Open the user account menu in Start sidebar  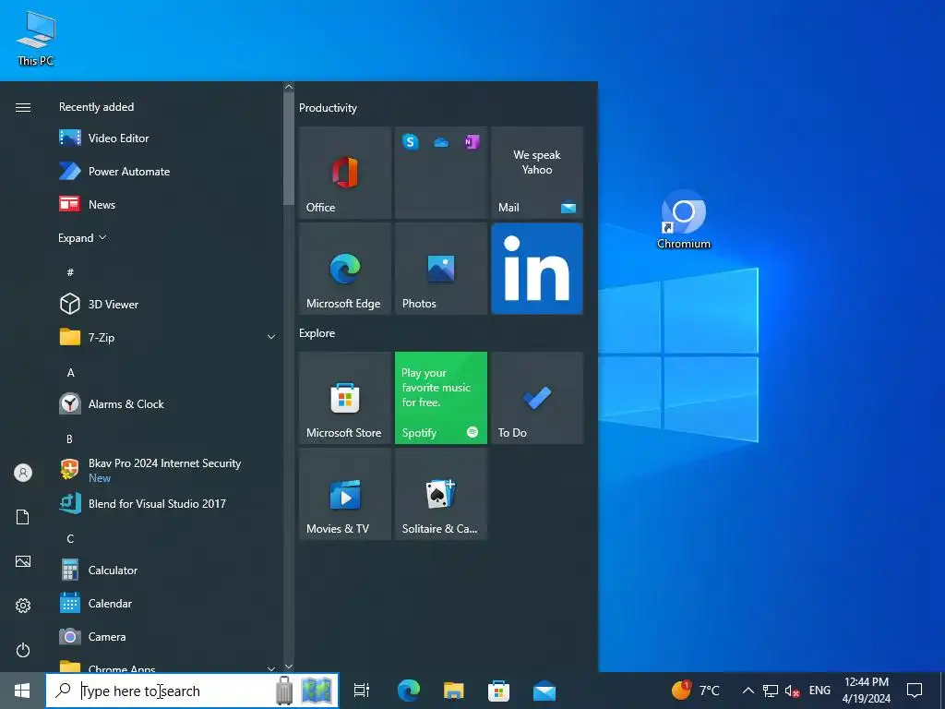(x=23, y=473)
